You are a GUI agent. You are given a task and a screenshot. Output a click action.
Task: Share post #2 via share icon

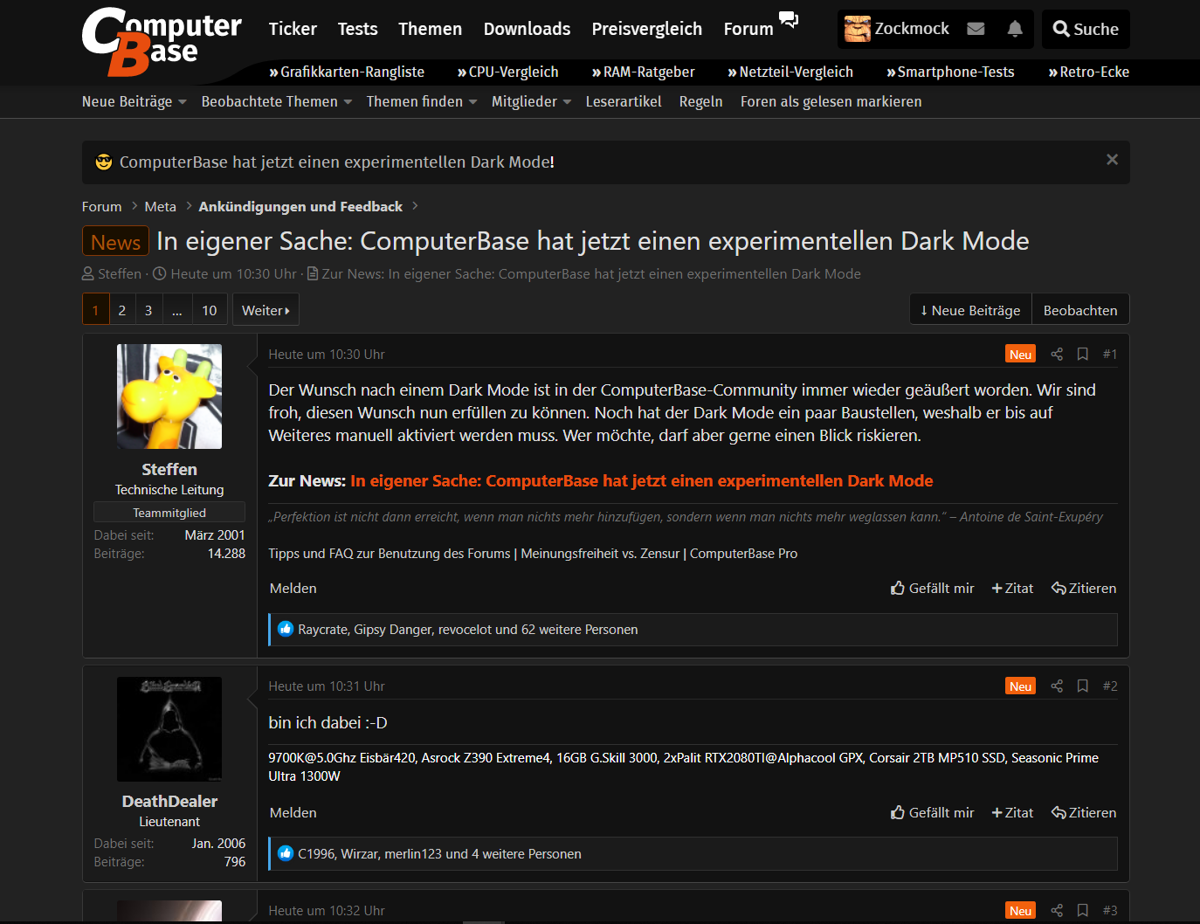[1057, 686]
